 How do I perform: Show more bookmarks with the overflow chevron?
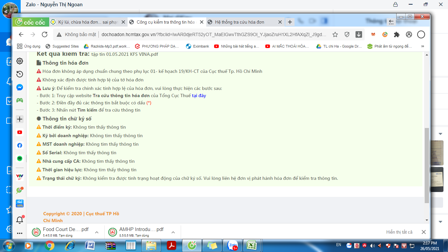point(422,46)
